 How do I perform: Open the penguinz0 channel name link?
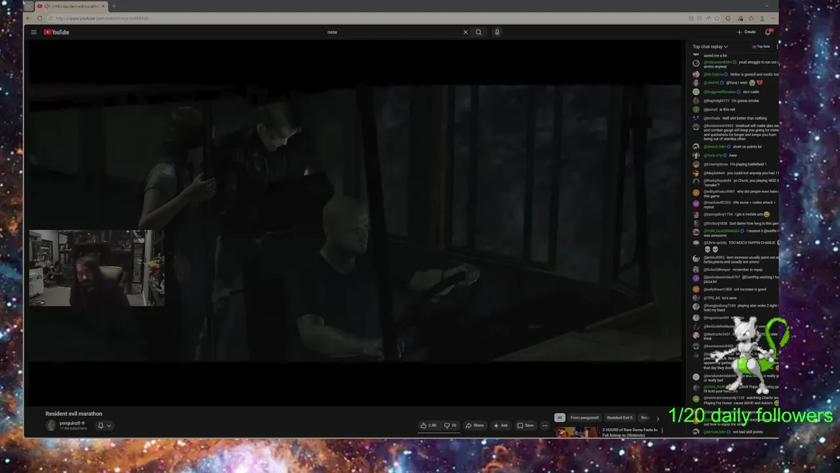(x=70, y=423)
